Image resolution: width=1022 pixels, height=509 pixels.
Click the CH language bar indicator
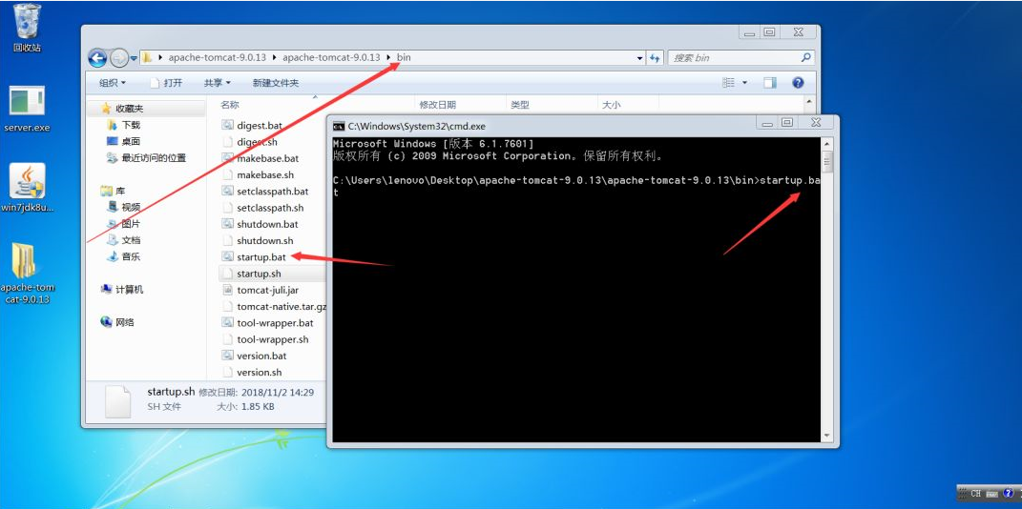(x=975, y=494)
